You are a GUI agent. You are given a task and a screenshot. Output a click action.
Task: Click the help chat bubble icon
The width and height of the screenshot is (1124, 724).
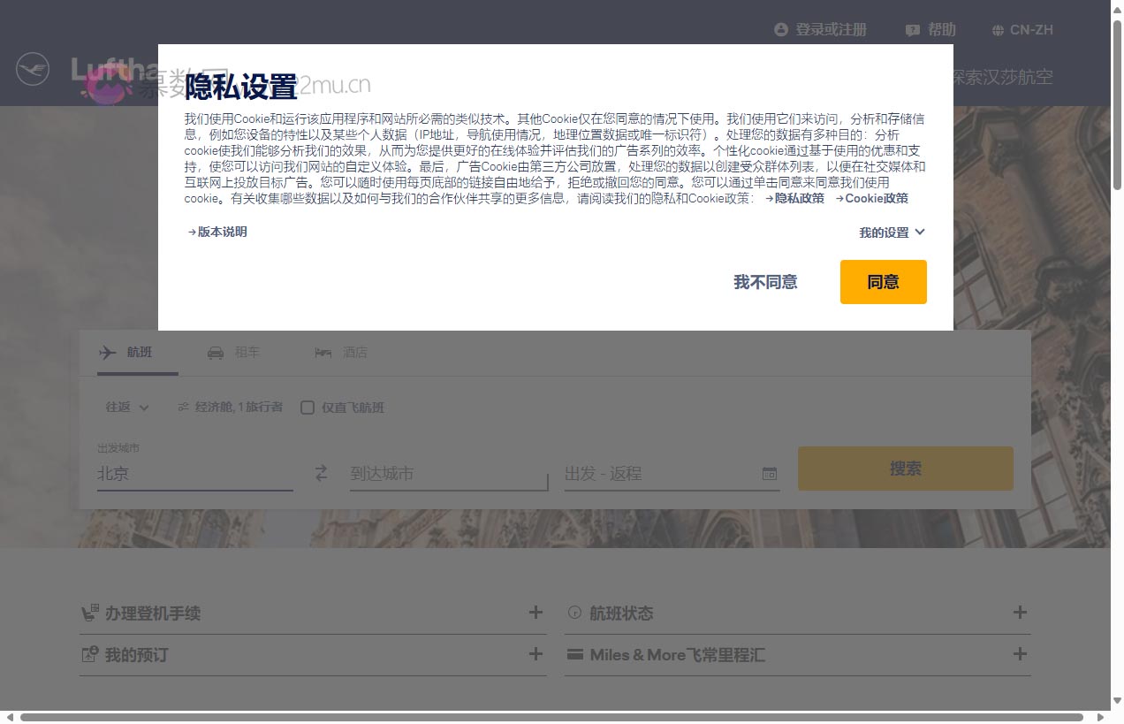(913, 30)
